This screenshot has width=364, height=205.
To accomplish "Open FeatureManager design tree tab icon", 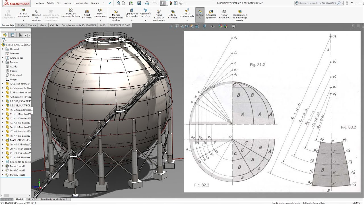I will pyautogui.click(x=5, y=35).
